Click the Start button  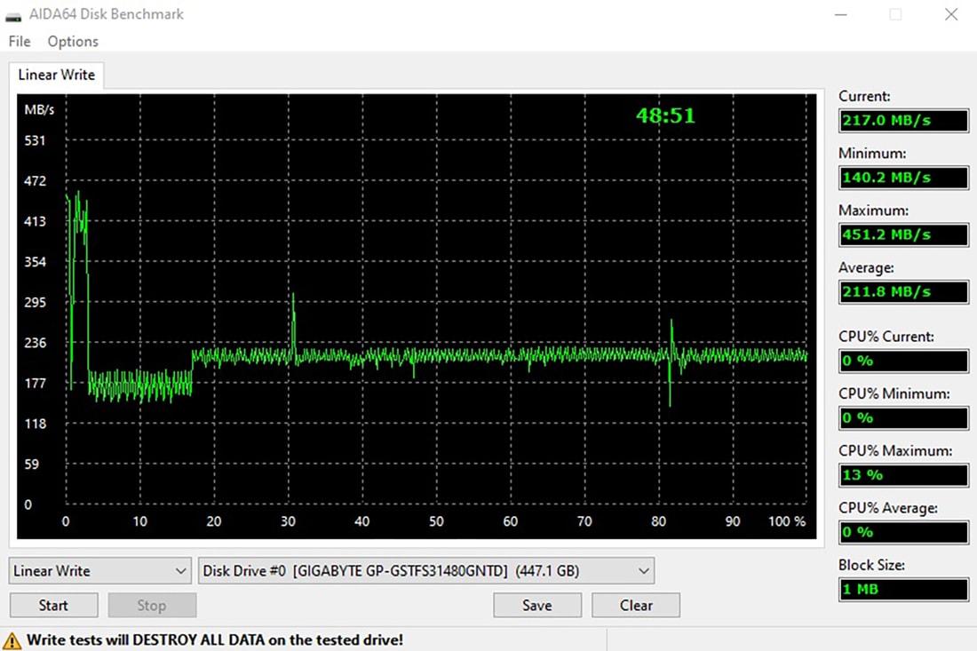pyautogui.click(x=53, y=605)
